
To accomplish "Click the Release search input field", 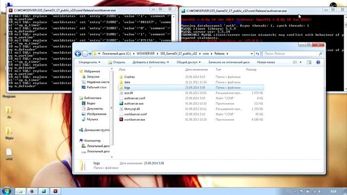I will [x=291, y=54].
